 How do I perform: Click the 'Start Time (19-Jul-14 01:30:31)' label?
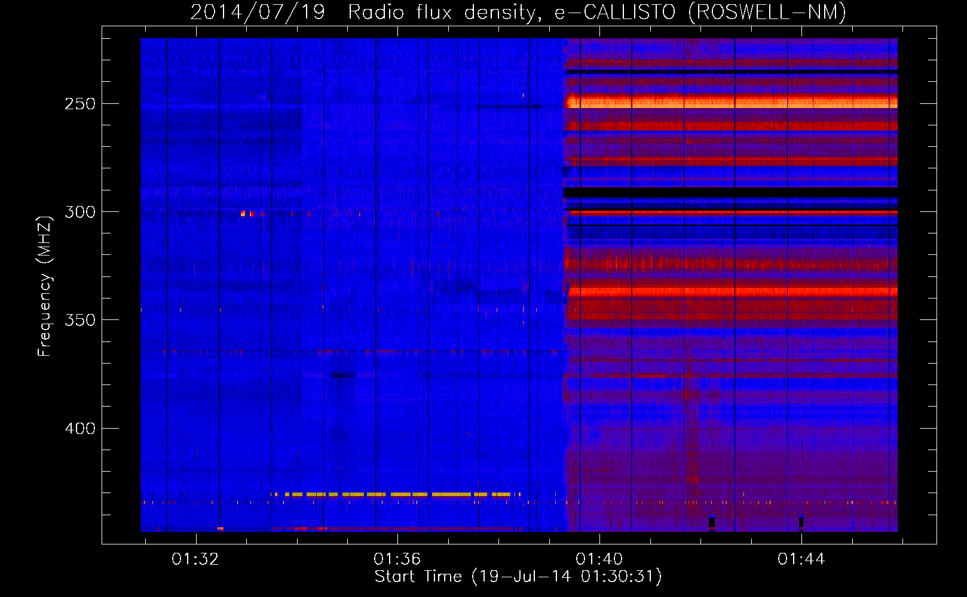518,577
